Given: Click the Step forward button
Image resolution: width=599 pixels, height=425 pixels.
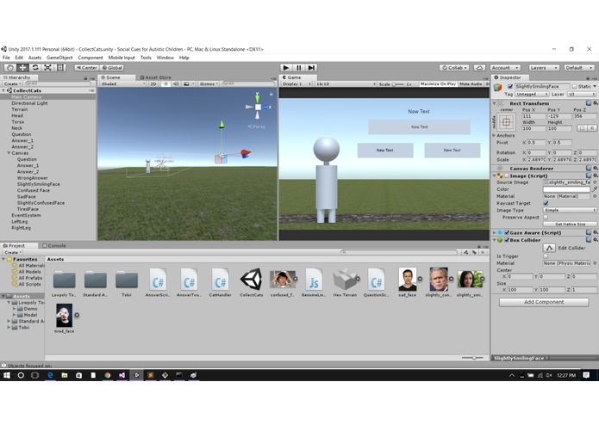Looking at the screenshot, I should 311,67.
